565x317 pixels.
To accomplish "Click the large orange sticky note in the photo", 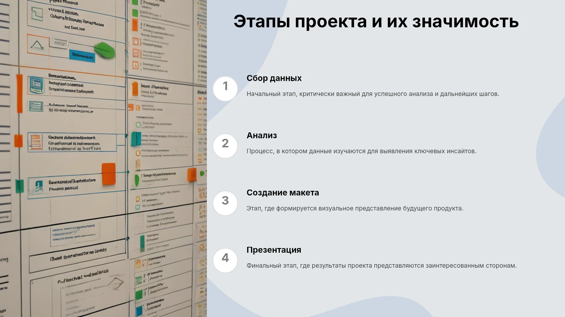I will tap(109, 174).
